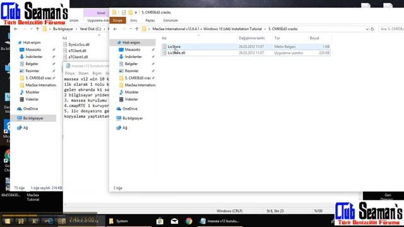Click the quick access toolbar dropdown arrow
This screenshot has height=227, width=404.
click(x=136, y=13)
